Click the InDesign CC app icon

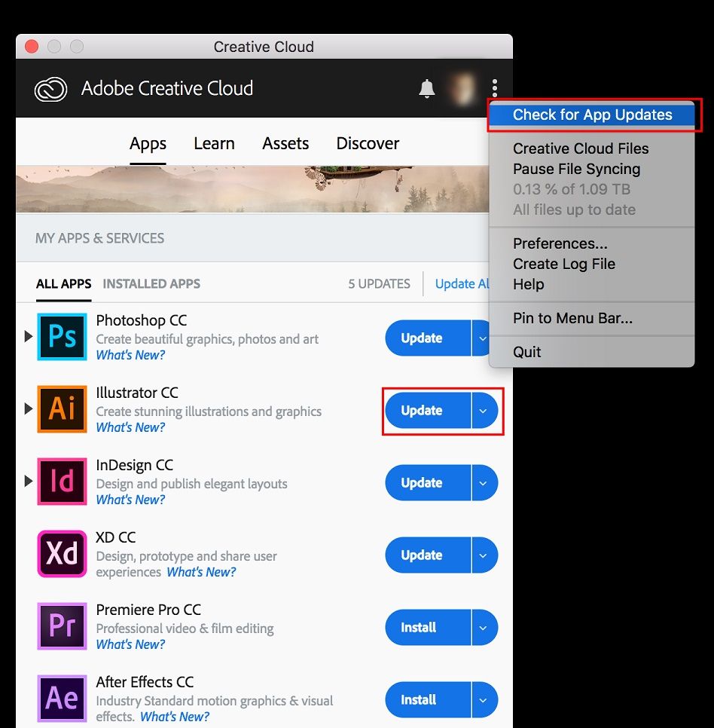(62, 482)
